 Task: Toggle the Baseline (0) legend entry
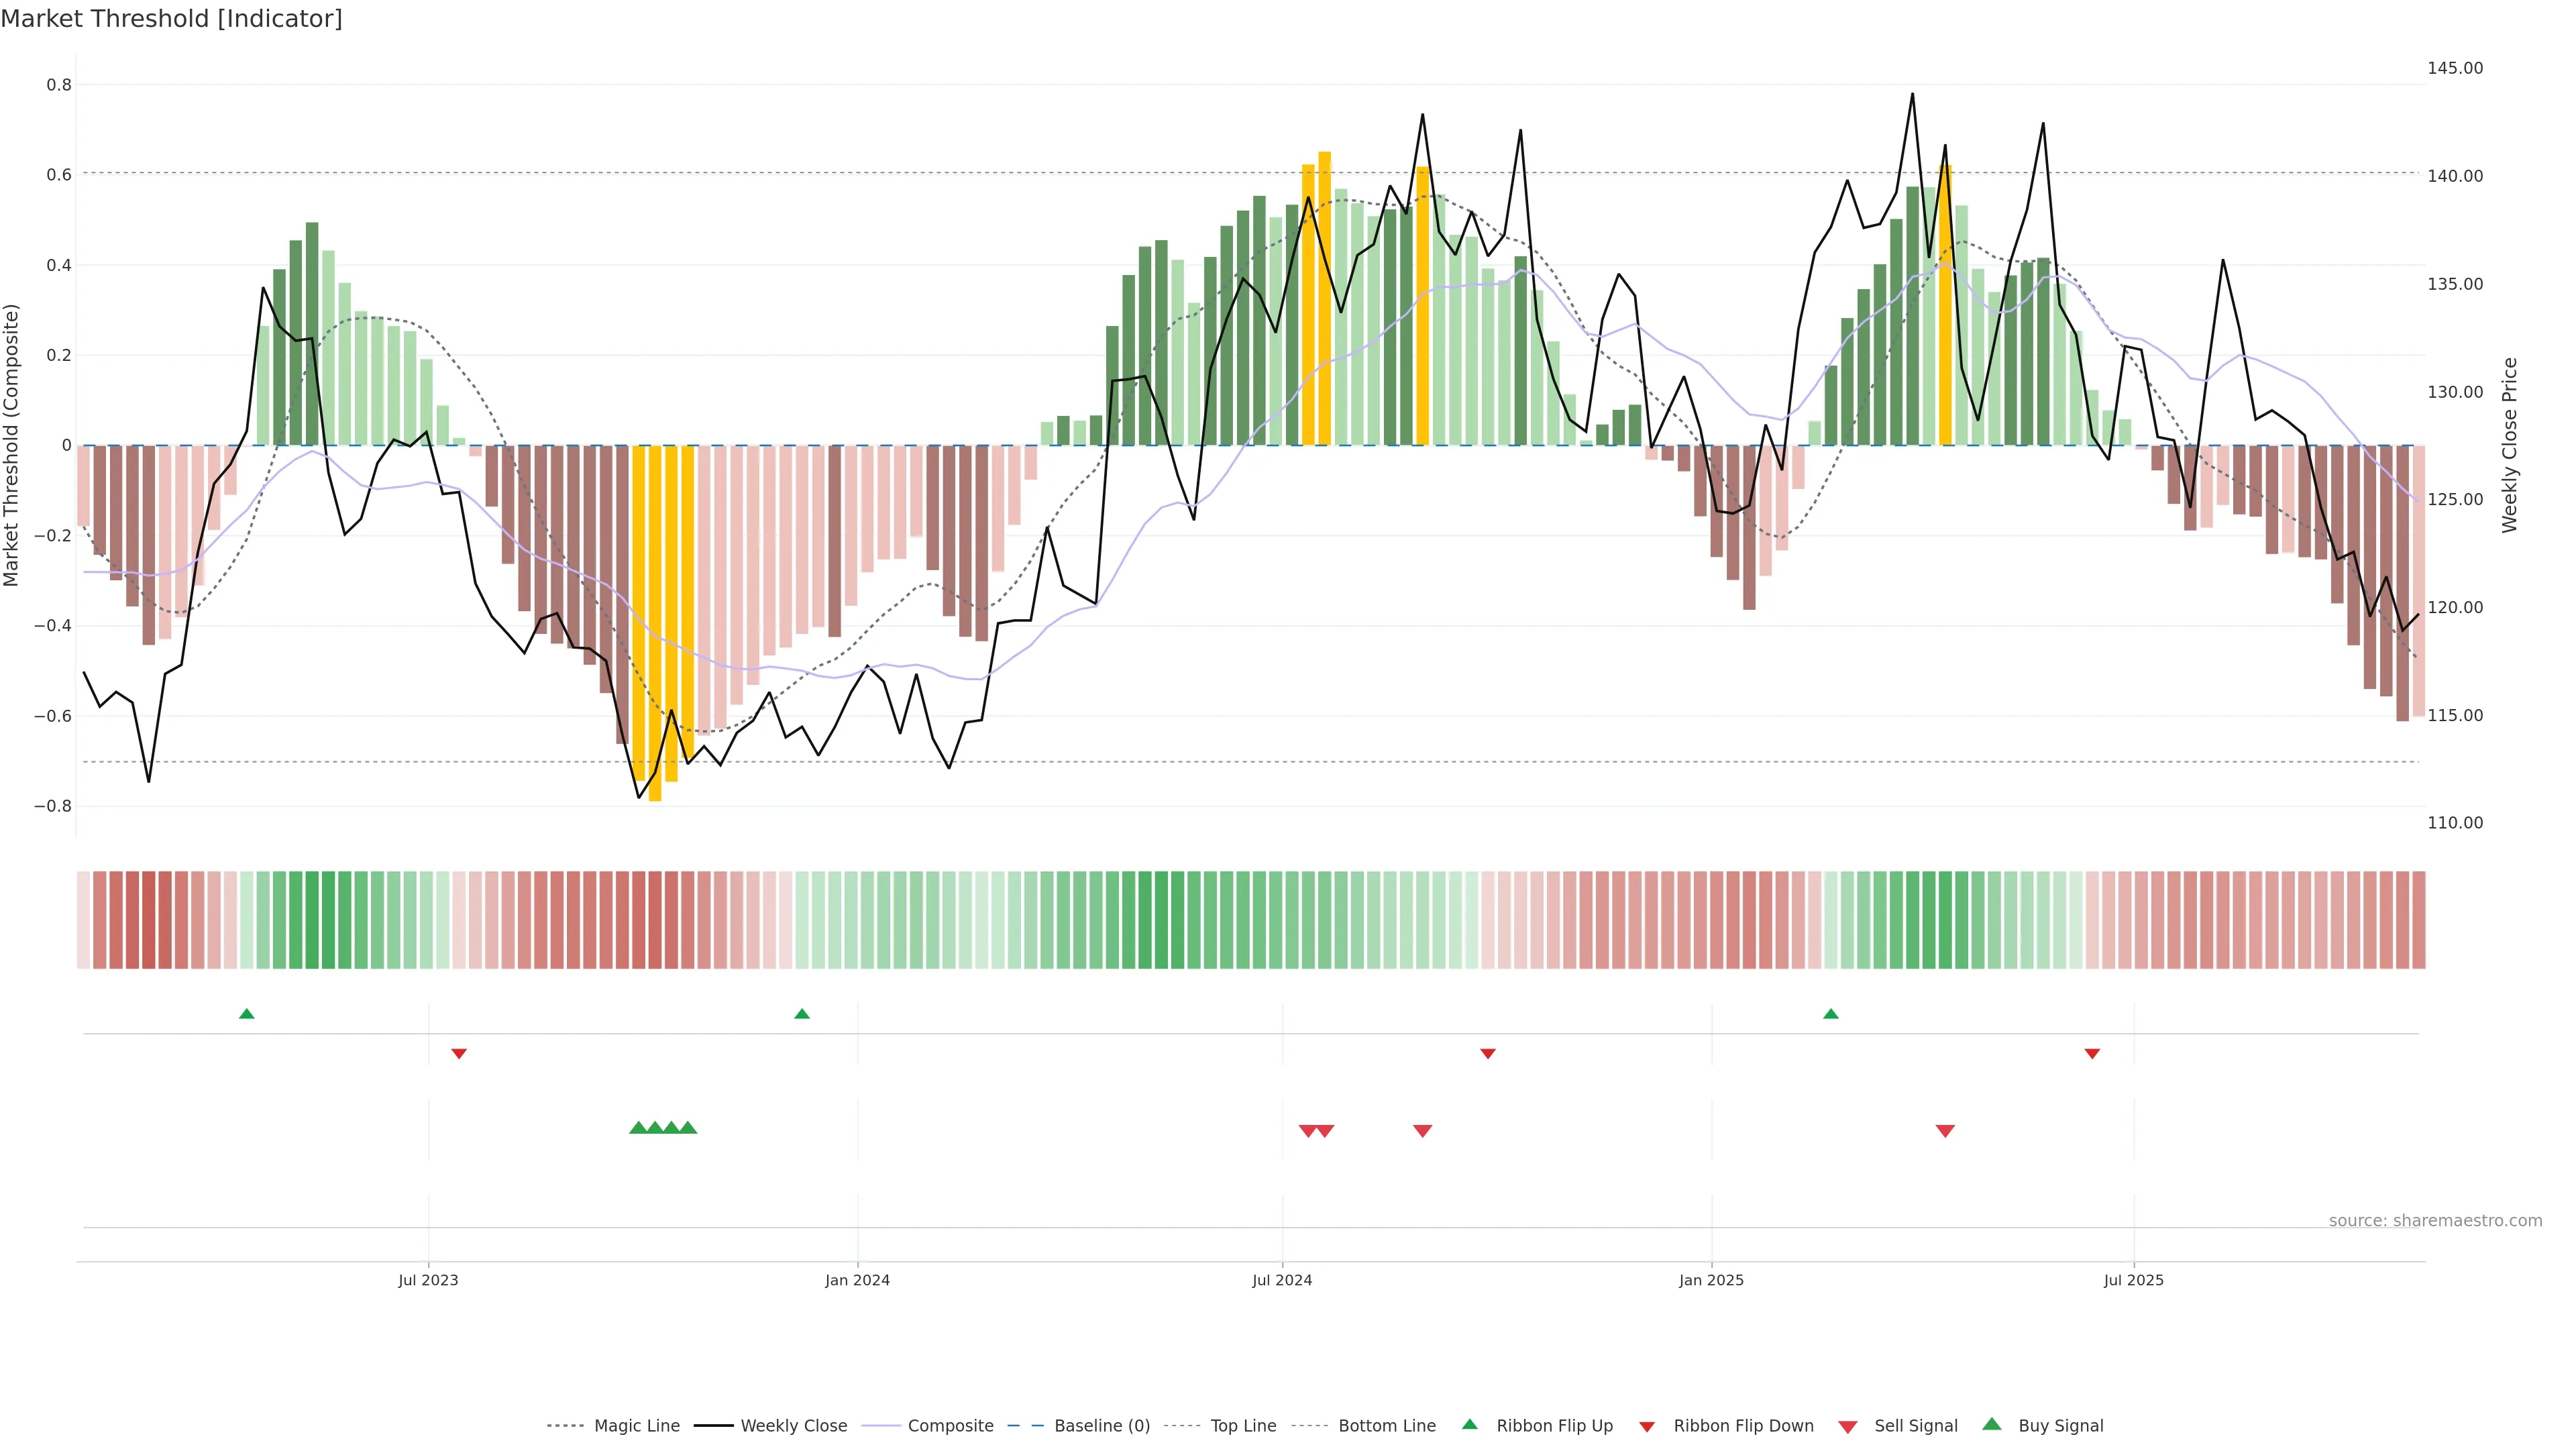tap(1102, 1426)
